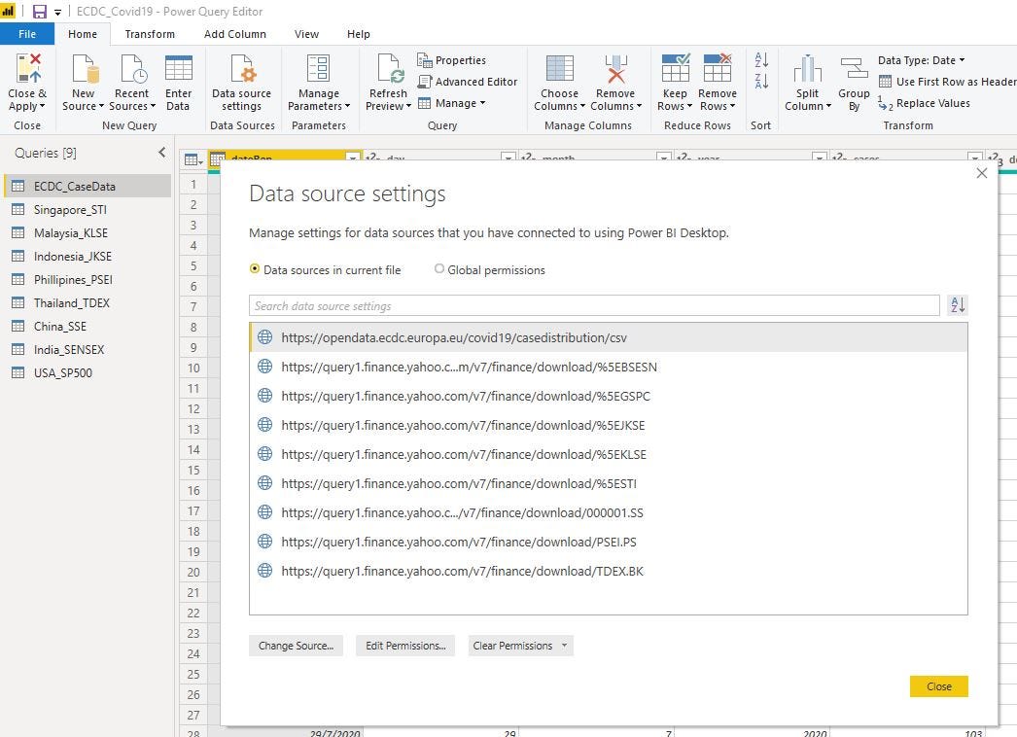Sort the data source list with the A-Z button
This screenshot has width=1017, height=737.
click(x=958, y=305)
